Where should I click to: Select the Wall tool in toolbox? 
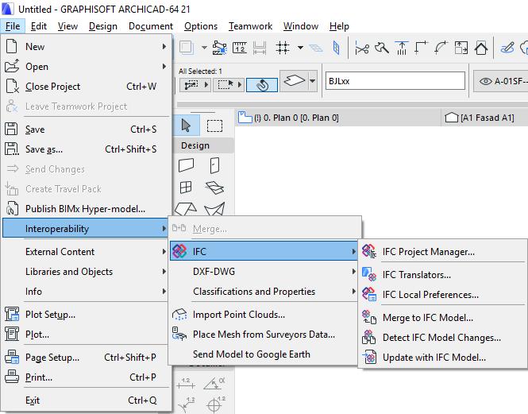point(187,165)
